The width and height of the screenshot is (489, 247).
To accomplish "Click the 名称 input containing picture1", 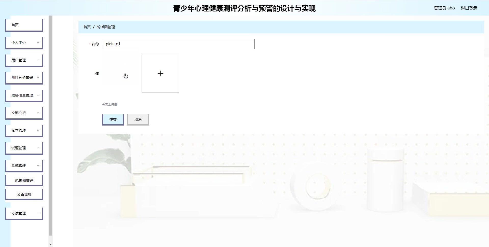I will tap(178, 44).
